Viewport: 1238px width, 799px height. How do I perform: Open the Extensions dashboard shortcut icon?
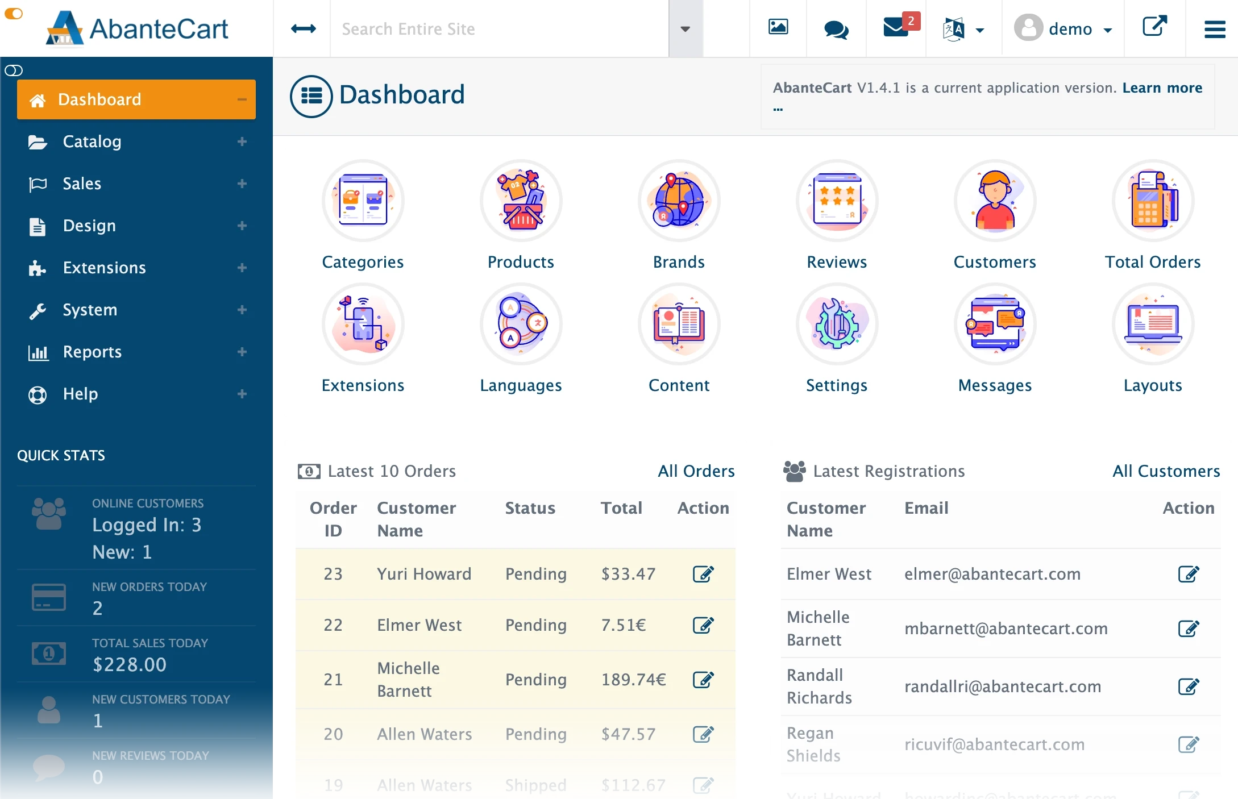[x=363, y=324]
